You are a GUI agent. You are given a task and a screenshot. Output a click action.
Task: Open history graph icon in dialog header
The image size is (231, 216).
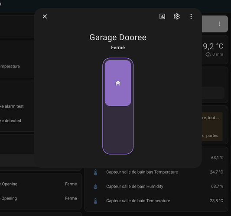[162, 16]
